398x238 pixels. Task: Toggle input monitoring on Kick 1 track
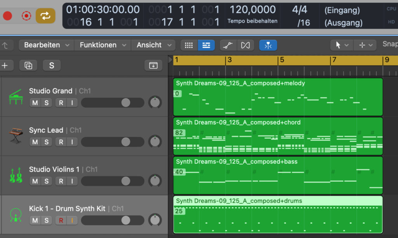pos(72,221)
